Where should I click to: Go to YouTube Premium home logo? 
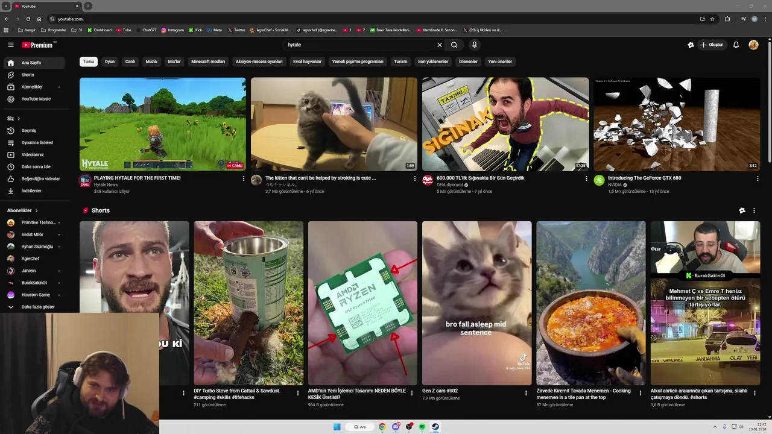click(x=37, y=45)
